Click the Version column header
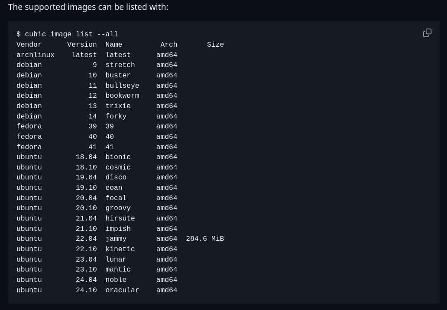This screenshot has height=310, width=447. point(82,45)
